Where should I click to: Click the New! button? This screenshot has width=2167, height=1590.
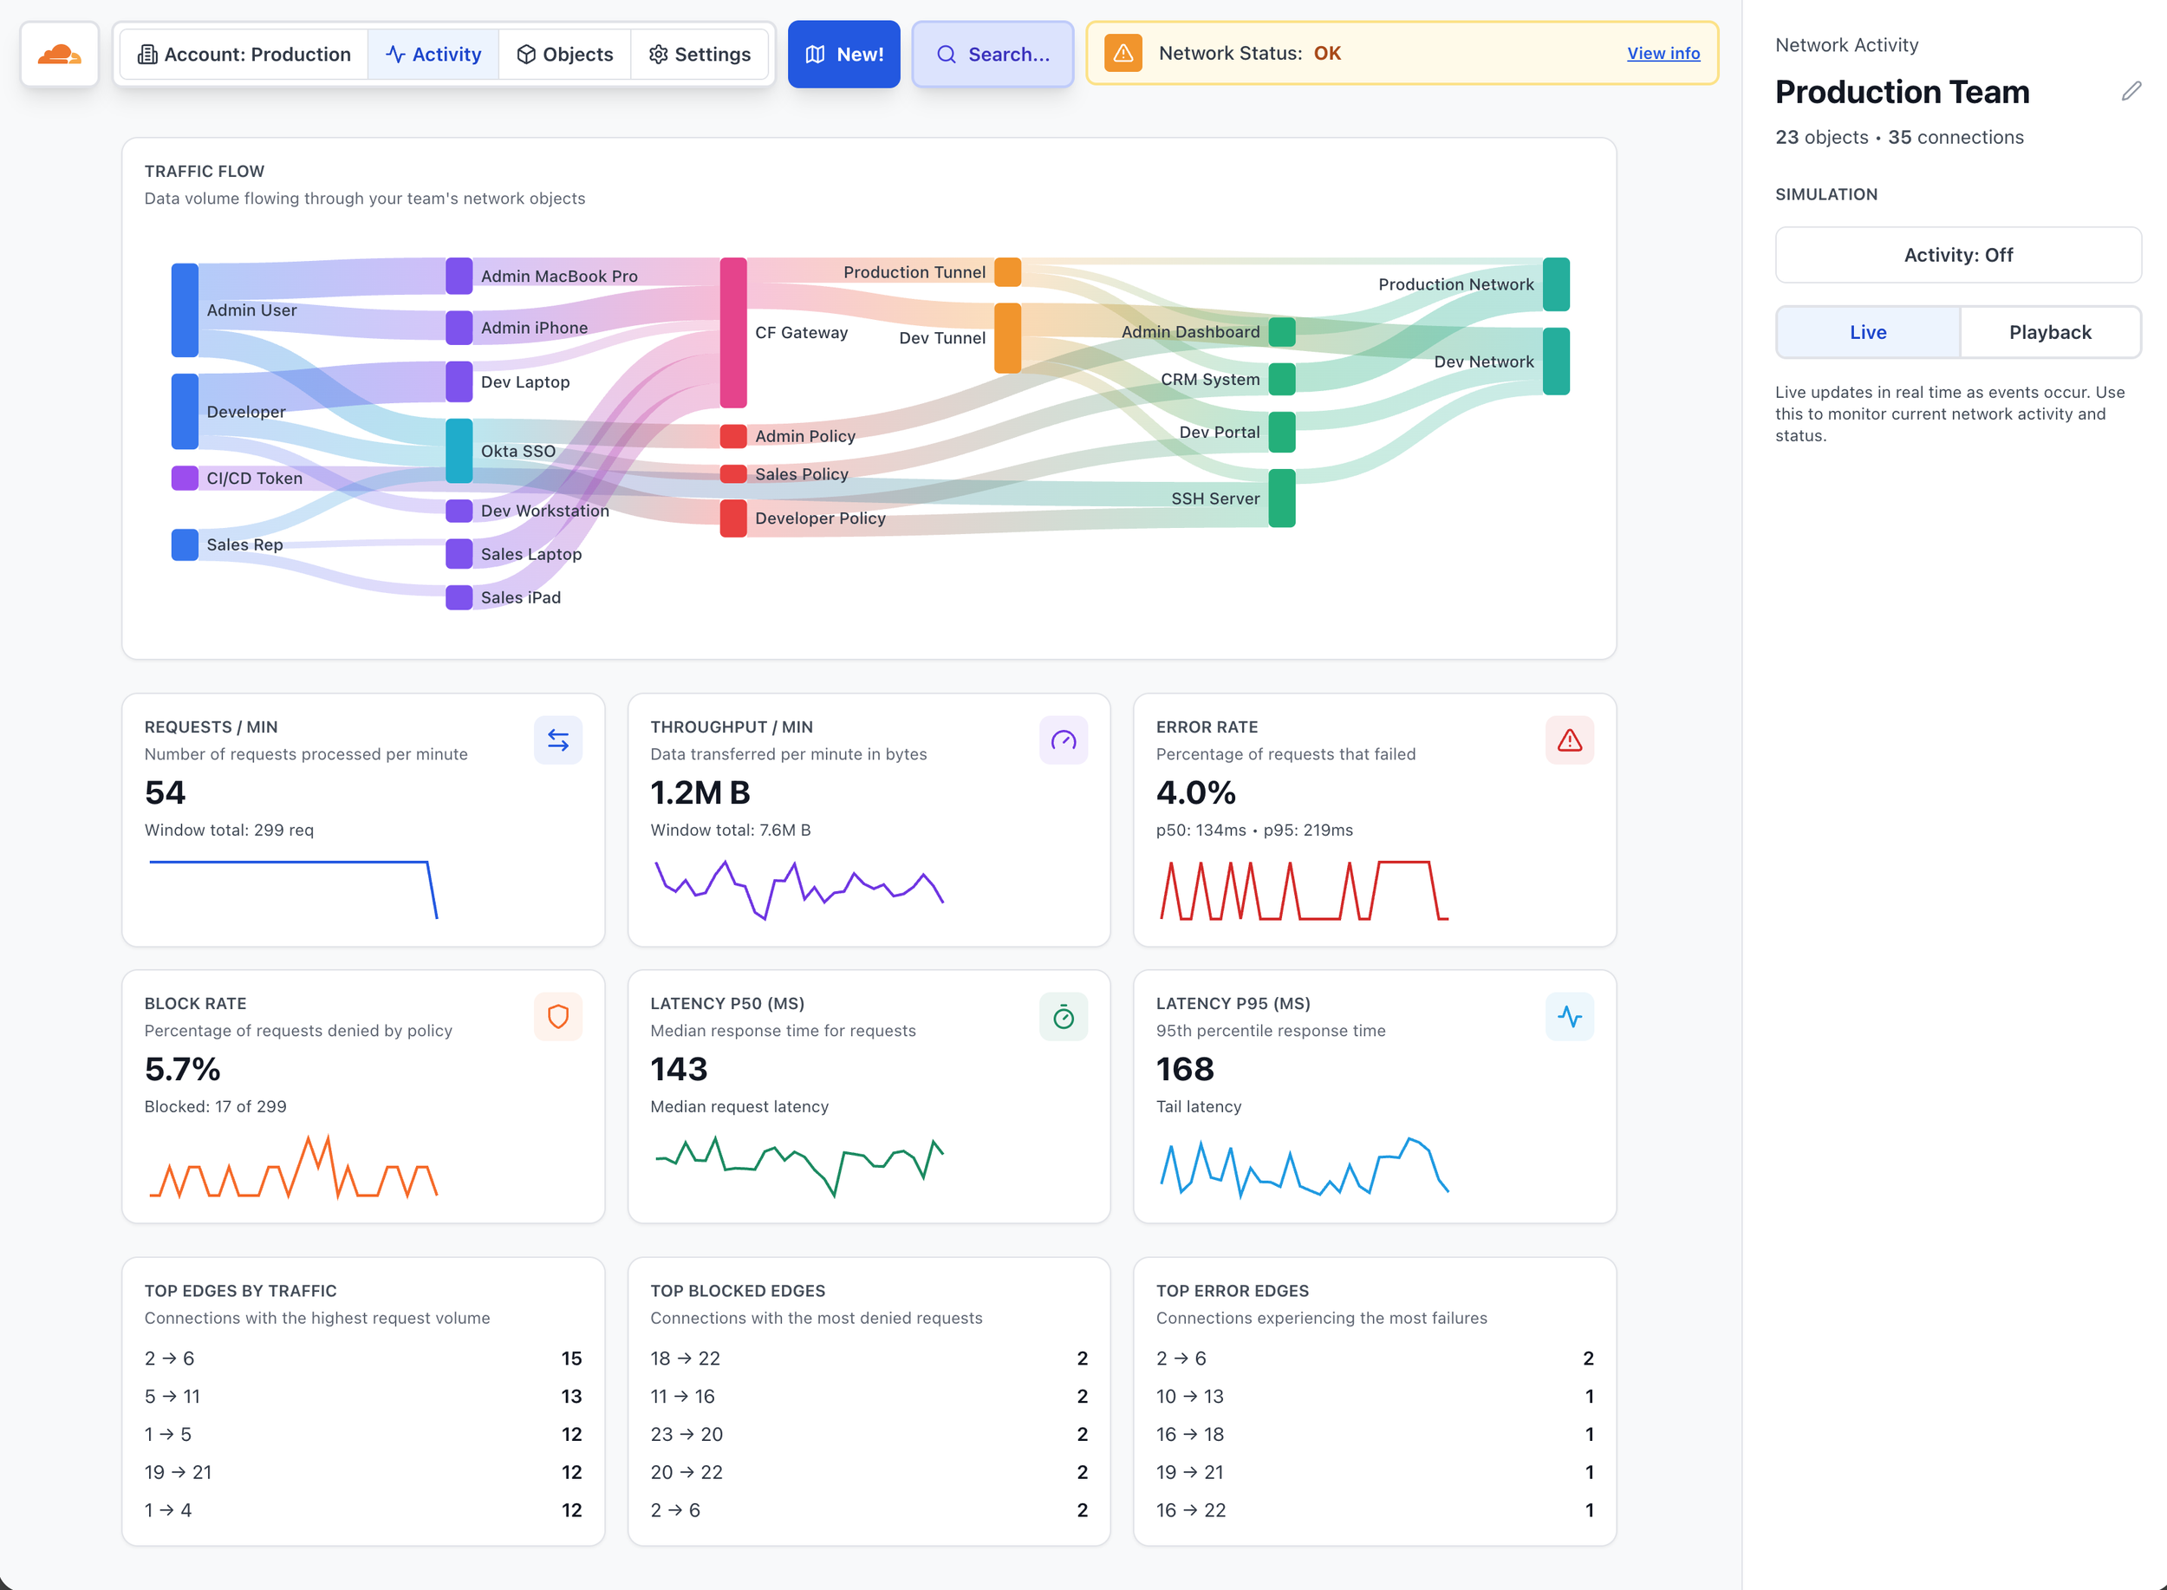(x=843, y=54)
